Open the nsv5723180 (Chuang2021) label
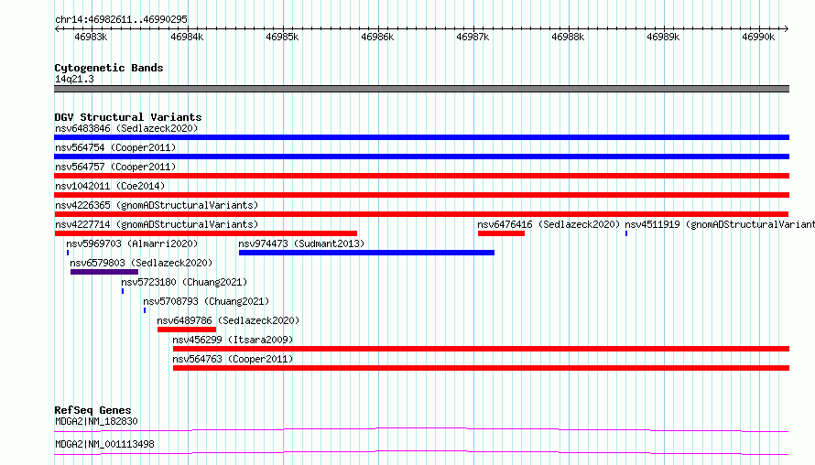This screenshot has width=815, height=465. click(x=184, y=282)
